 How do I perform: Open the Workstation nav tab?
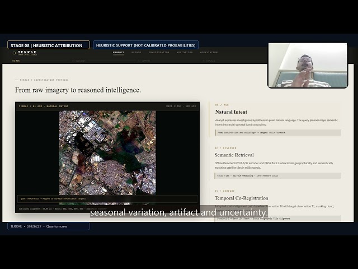(209, 52)
